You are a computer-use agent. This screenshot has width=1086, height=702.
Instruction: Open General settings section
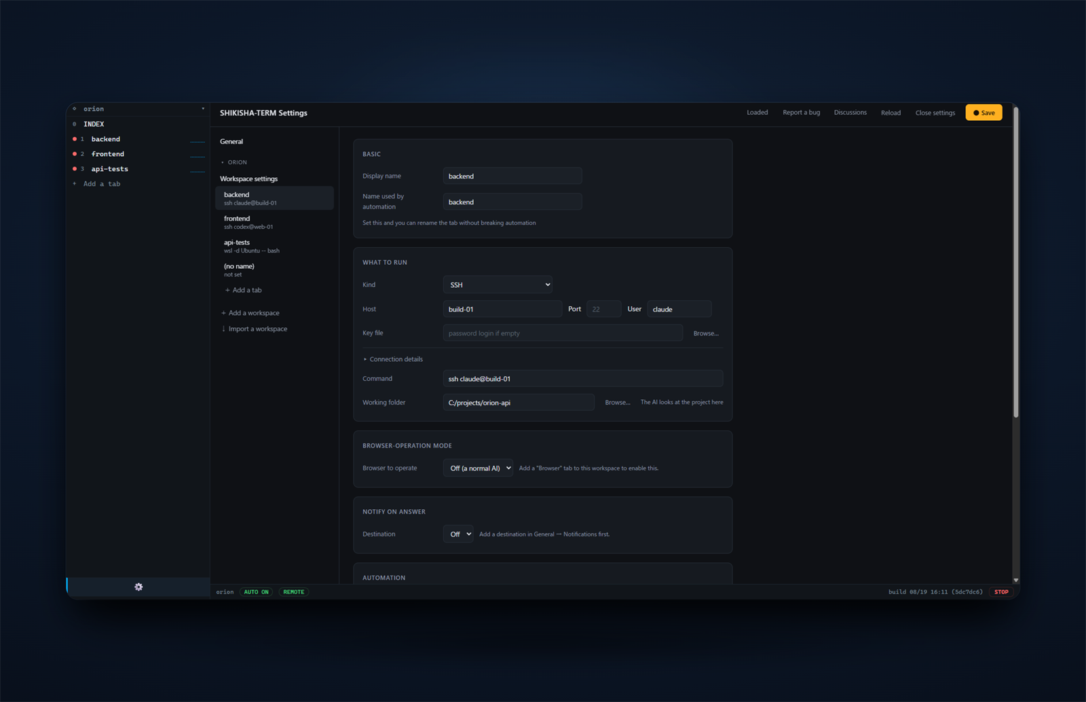(x=231, y=141)
